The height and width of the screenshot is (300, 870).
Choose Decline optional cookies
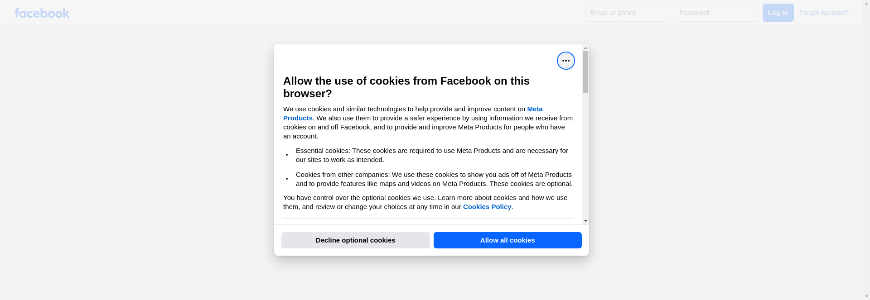(355, 240)
